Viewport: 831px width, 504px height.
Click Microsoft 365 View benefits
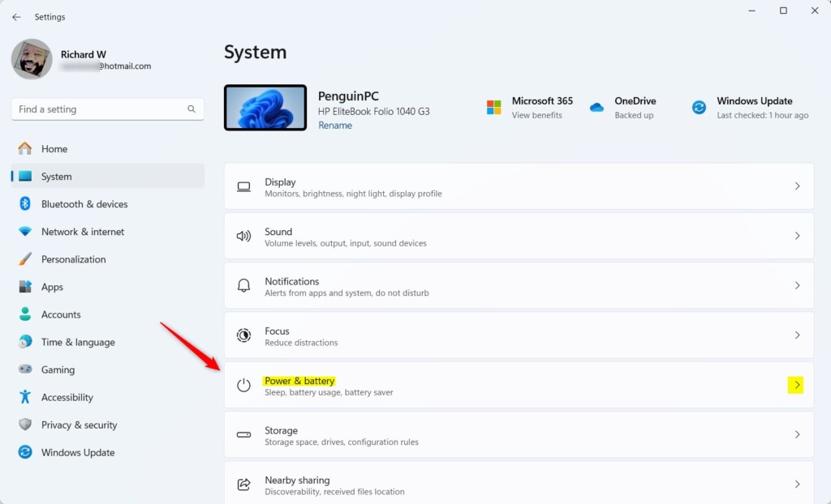537,115
